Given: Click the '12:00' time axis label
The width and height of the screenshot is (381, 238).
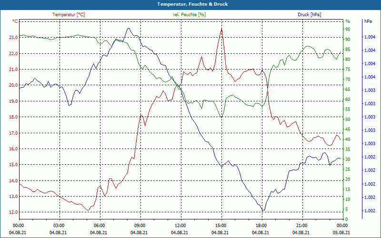Looking at the screenshot, I should point(180,225).
